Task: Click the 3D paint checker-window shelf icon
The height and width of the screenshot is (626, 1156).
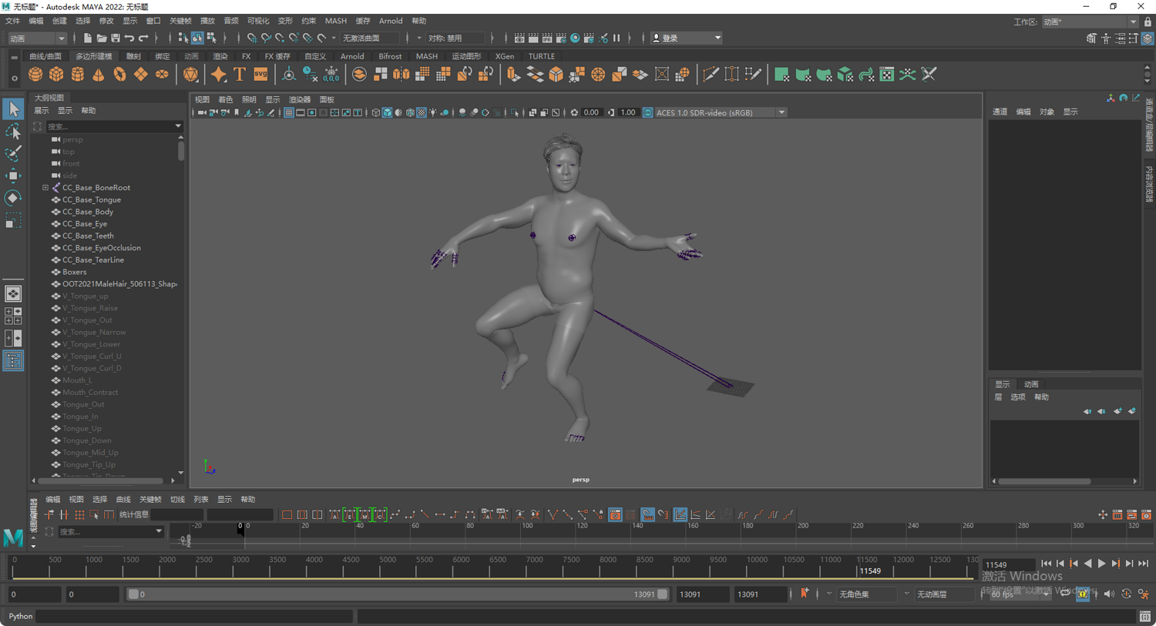Action: (887, 75)
